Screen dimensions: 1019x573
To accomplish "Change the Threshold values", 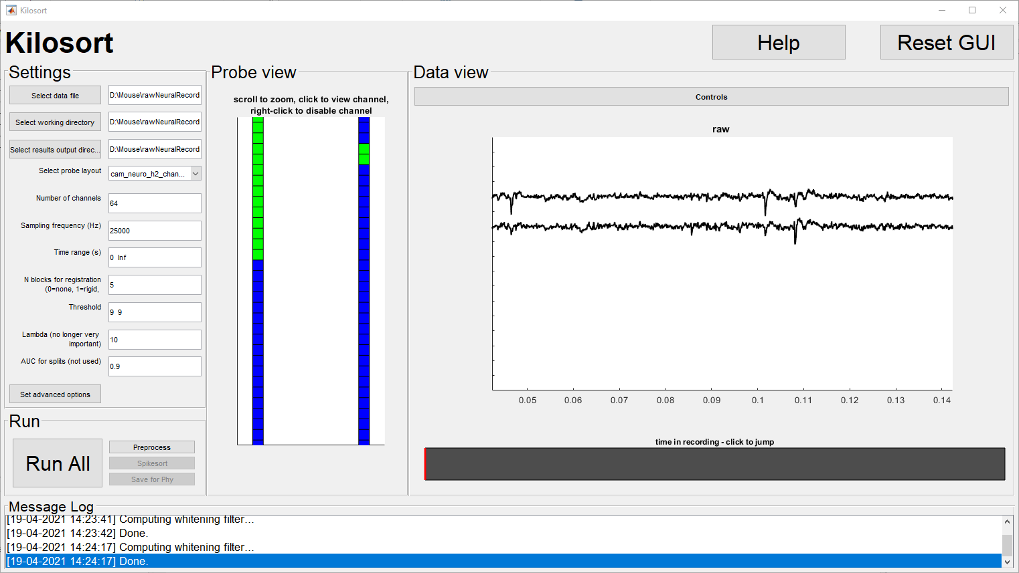I will click(155, 312).
